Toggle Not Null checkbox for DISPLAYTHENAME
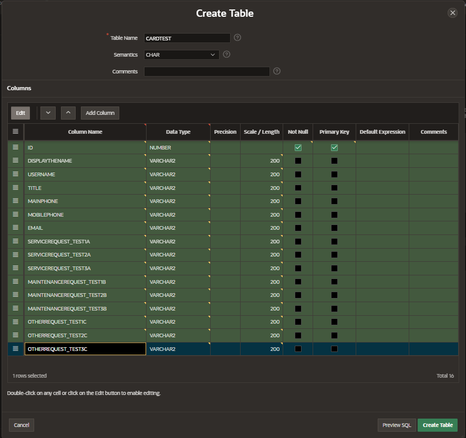466x438 pixels. 298,161
